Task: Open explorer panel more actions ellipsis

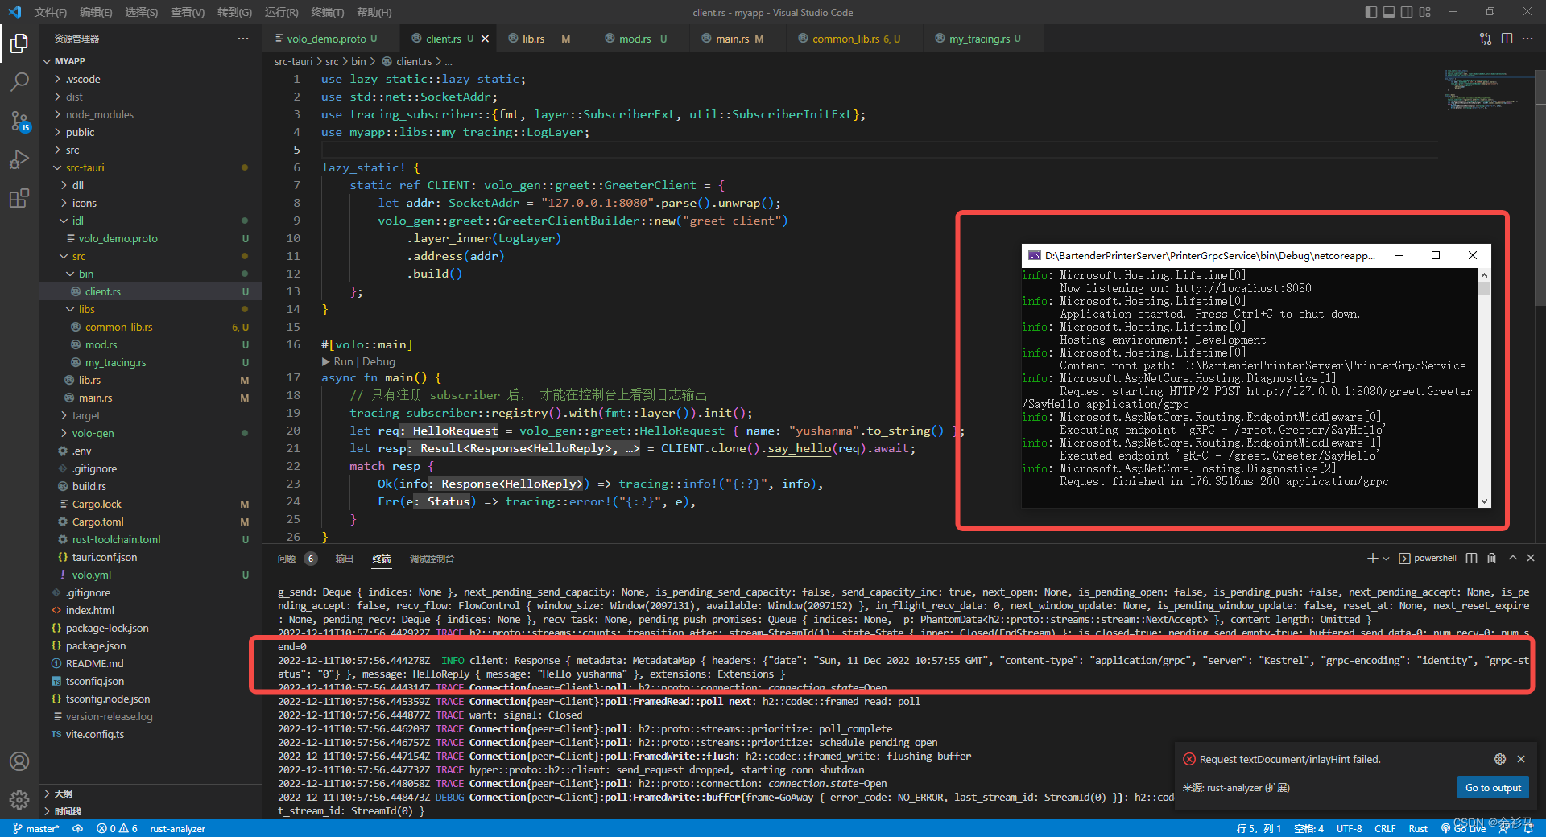Action: [243, 39]
